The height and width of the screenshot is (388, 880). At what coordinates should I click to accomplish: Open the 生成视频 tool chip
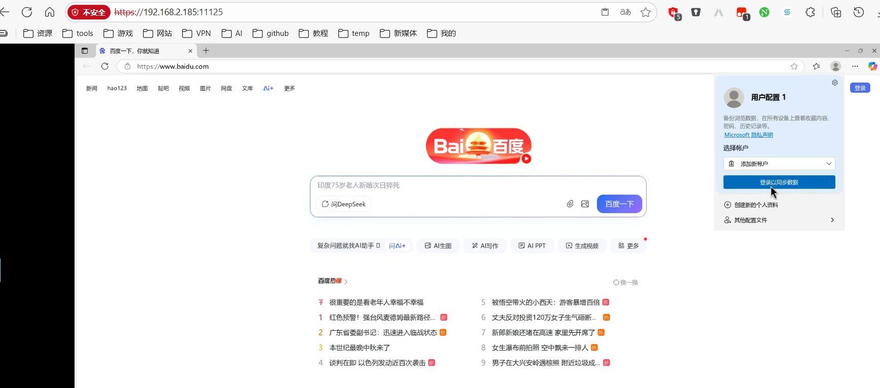pyautogui.click(x=582, y=246)
